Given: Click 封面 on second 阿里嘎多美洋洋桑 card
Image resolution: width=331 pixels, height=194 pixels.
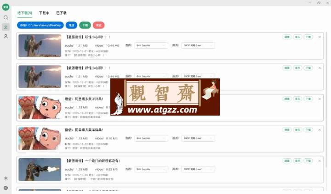Looking at the screenshot, I should pyautogui.click(x=287, y=130).
